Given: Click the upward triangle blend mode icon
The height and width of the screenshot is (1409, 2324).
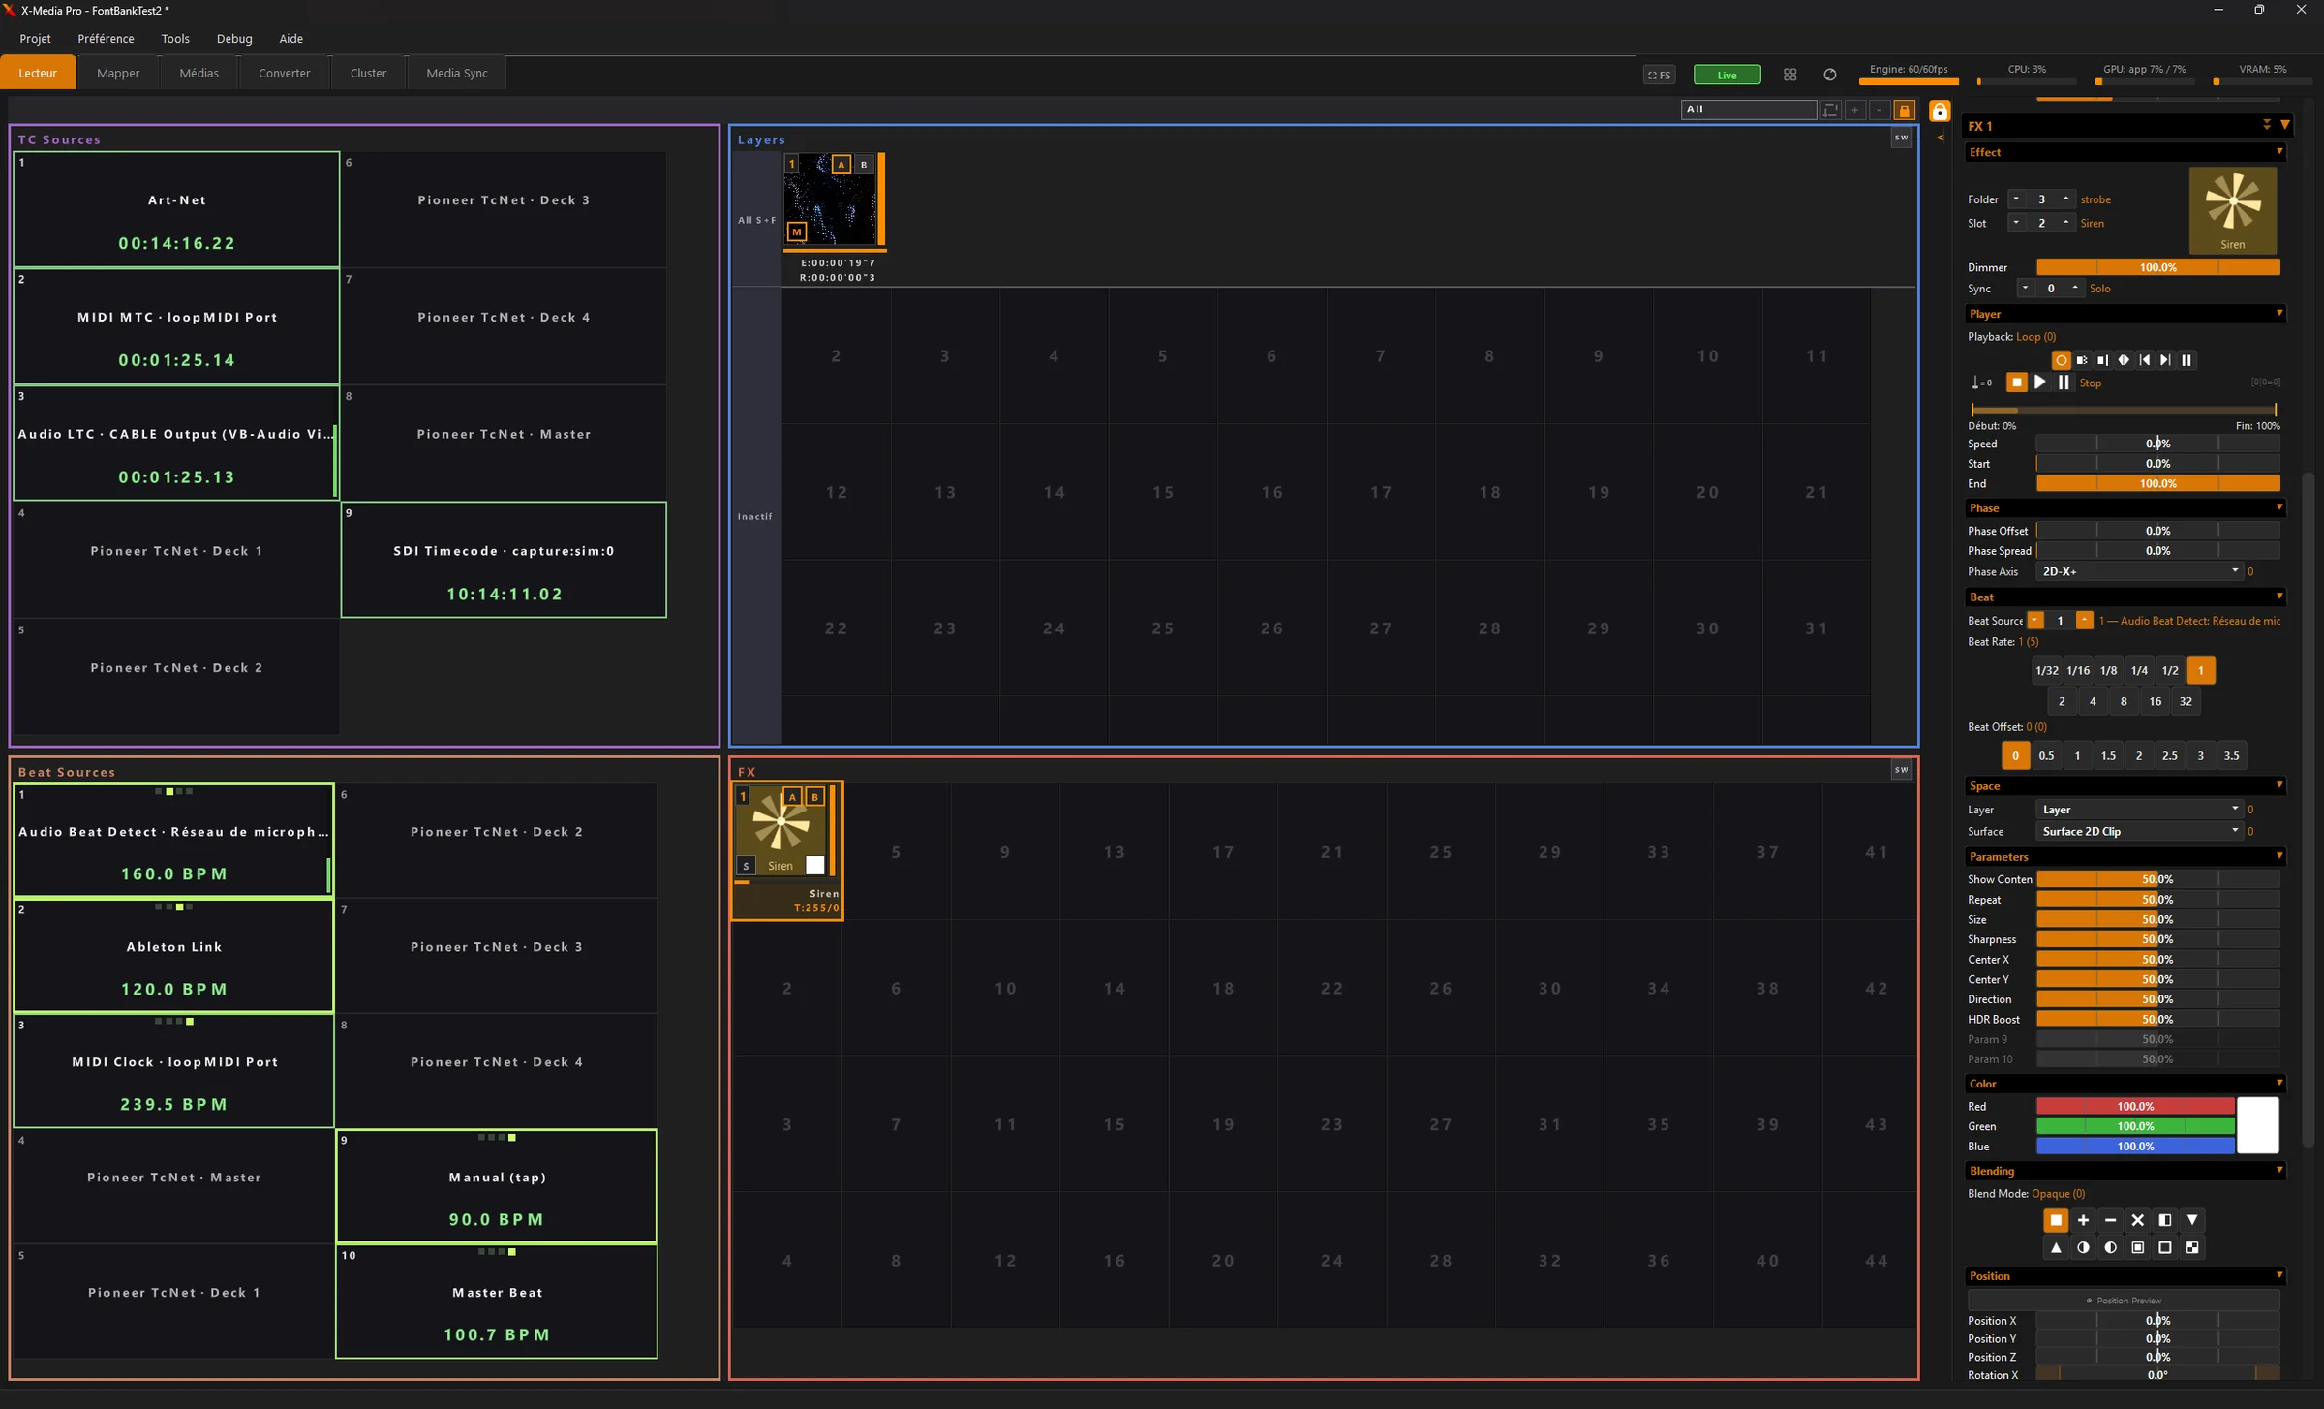Looking at the screenshot, I should (x=2056, y=1247).
